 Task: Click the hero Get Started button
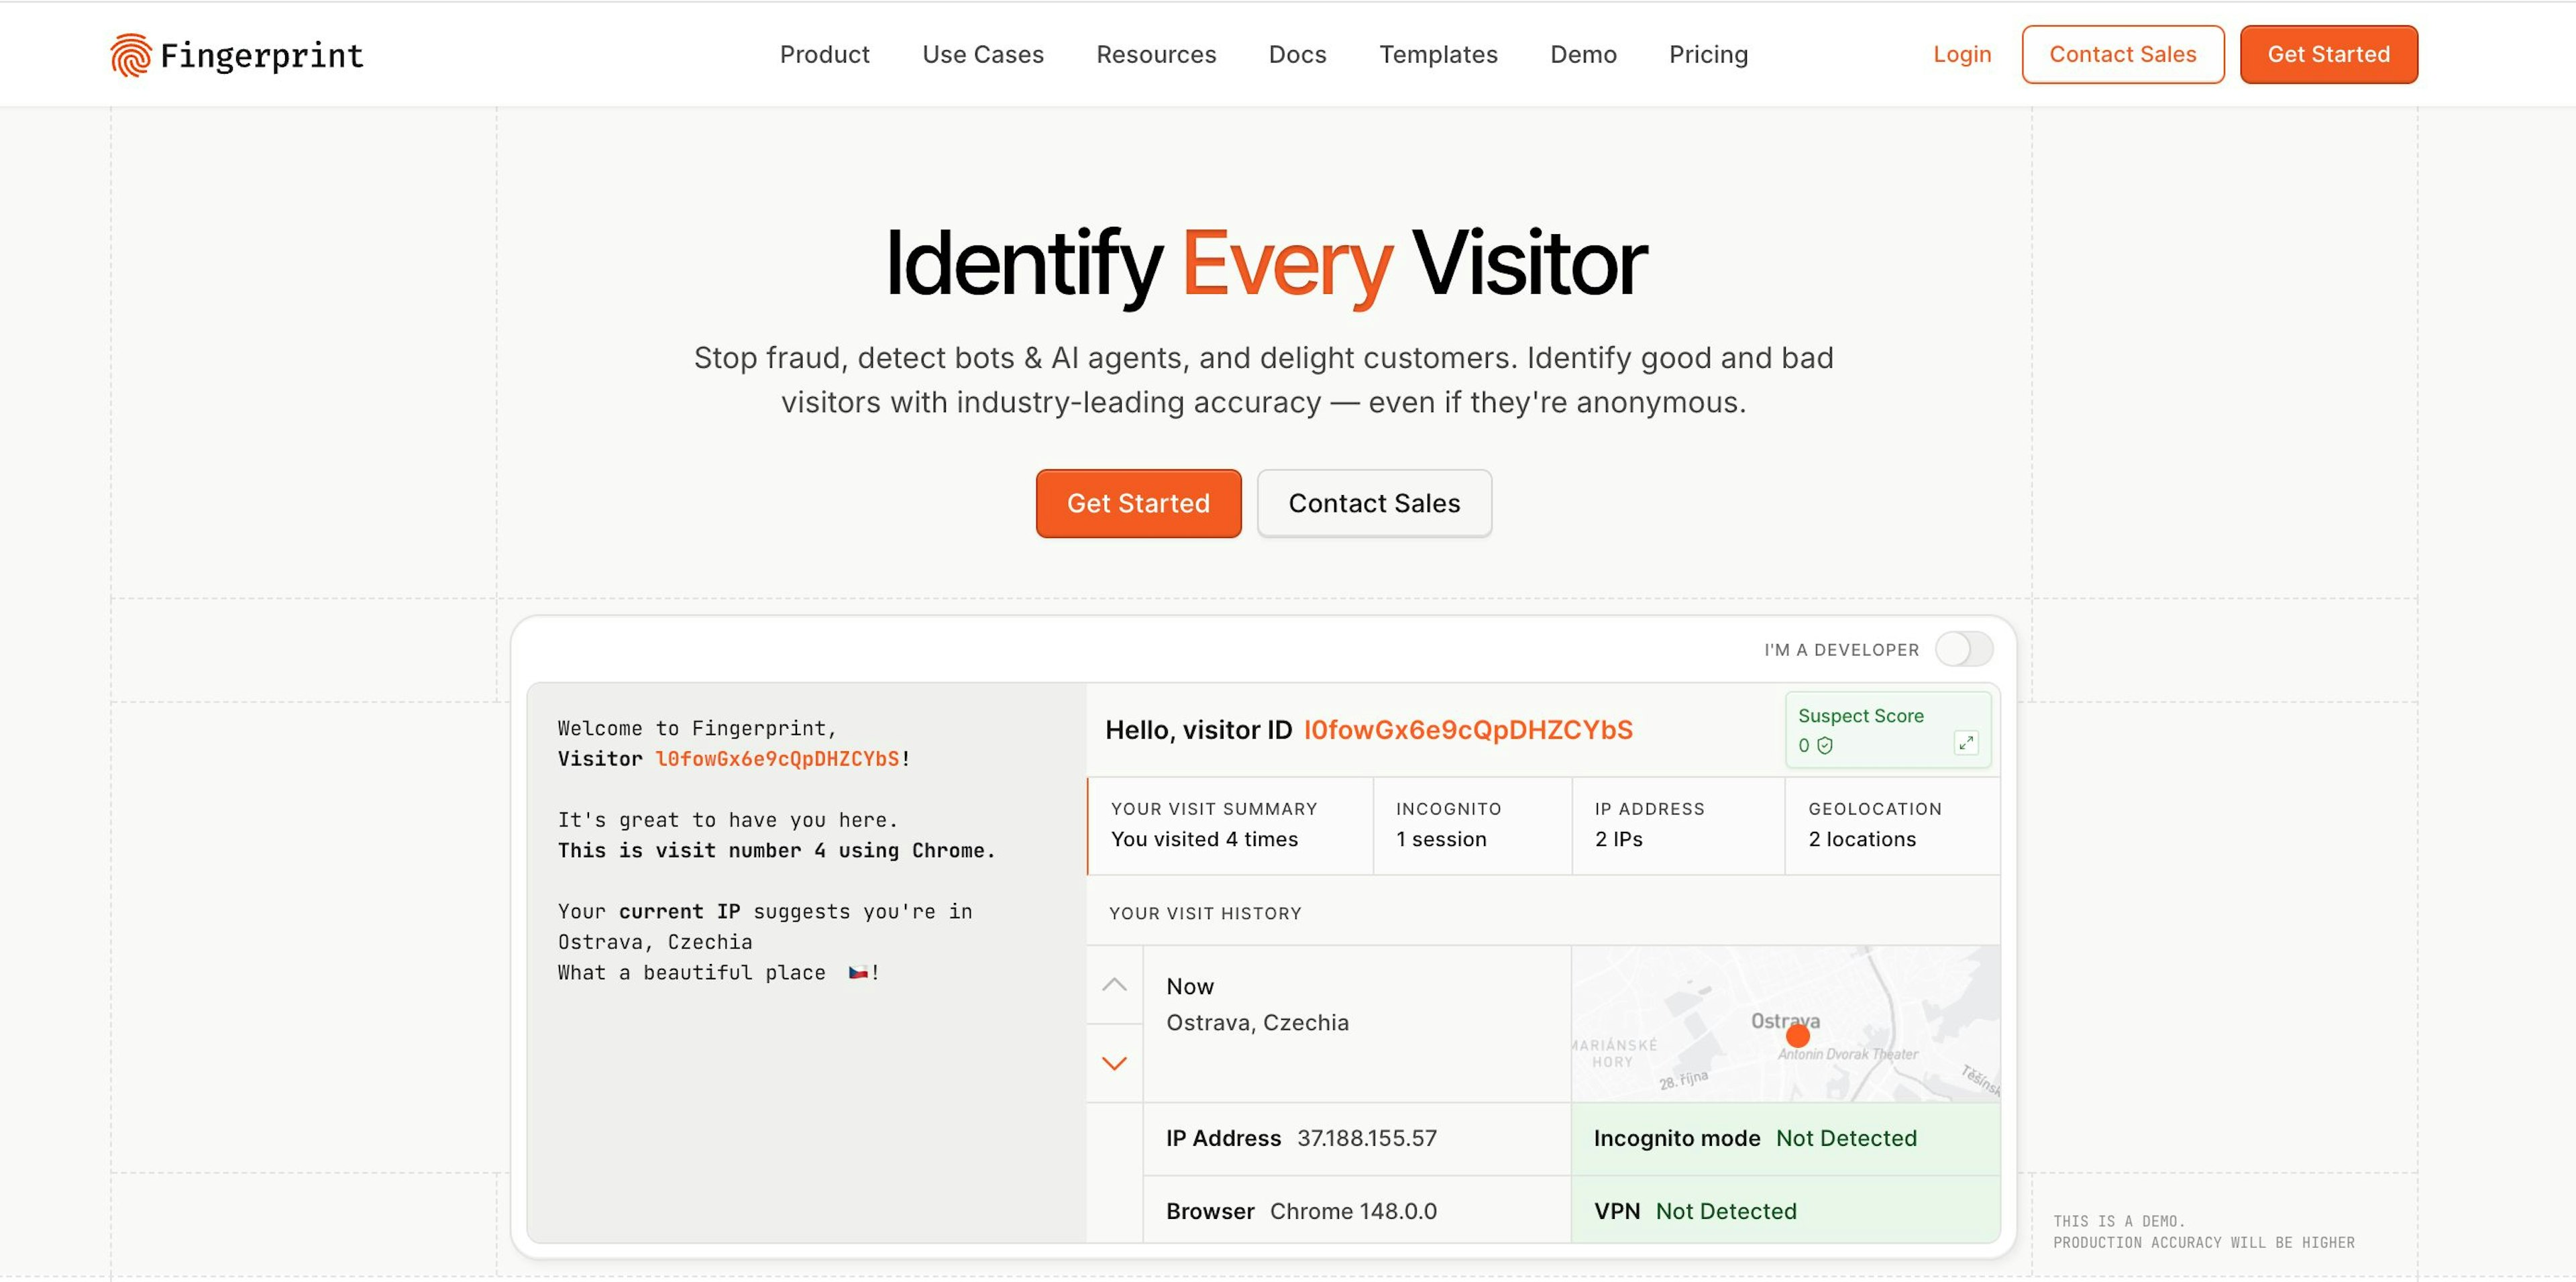click(1138, 503)
